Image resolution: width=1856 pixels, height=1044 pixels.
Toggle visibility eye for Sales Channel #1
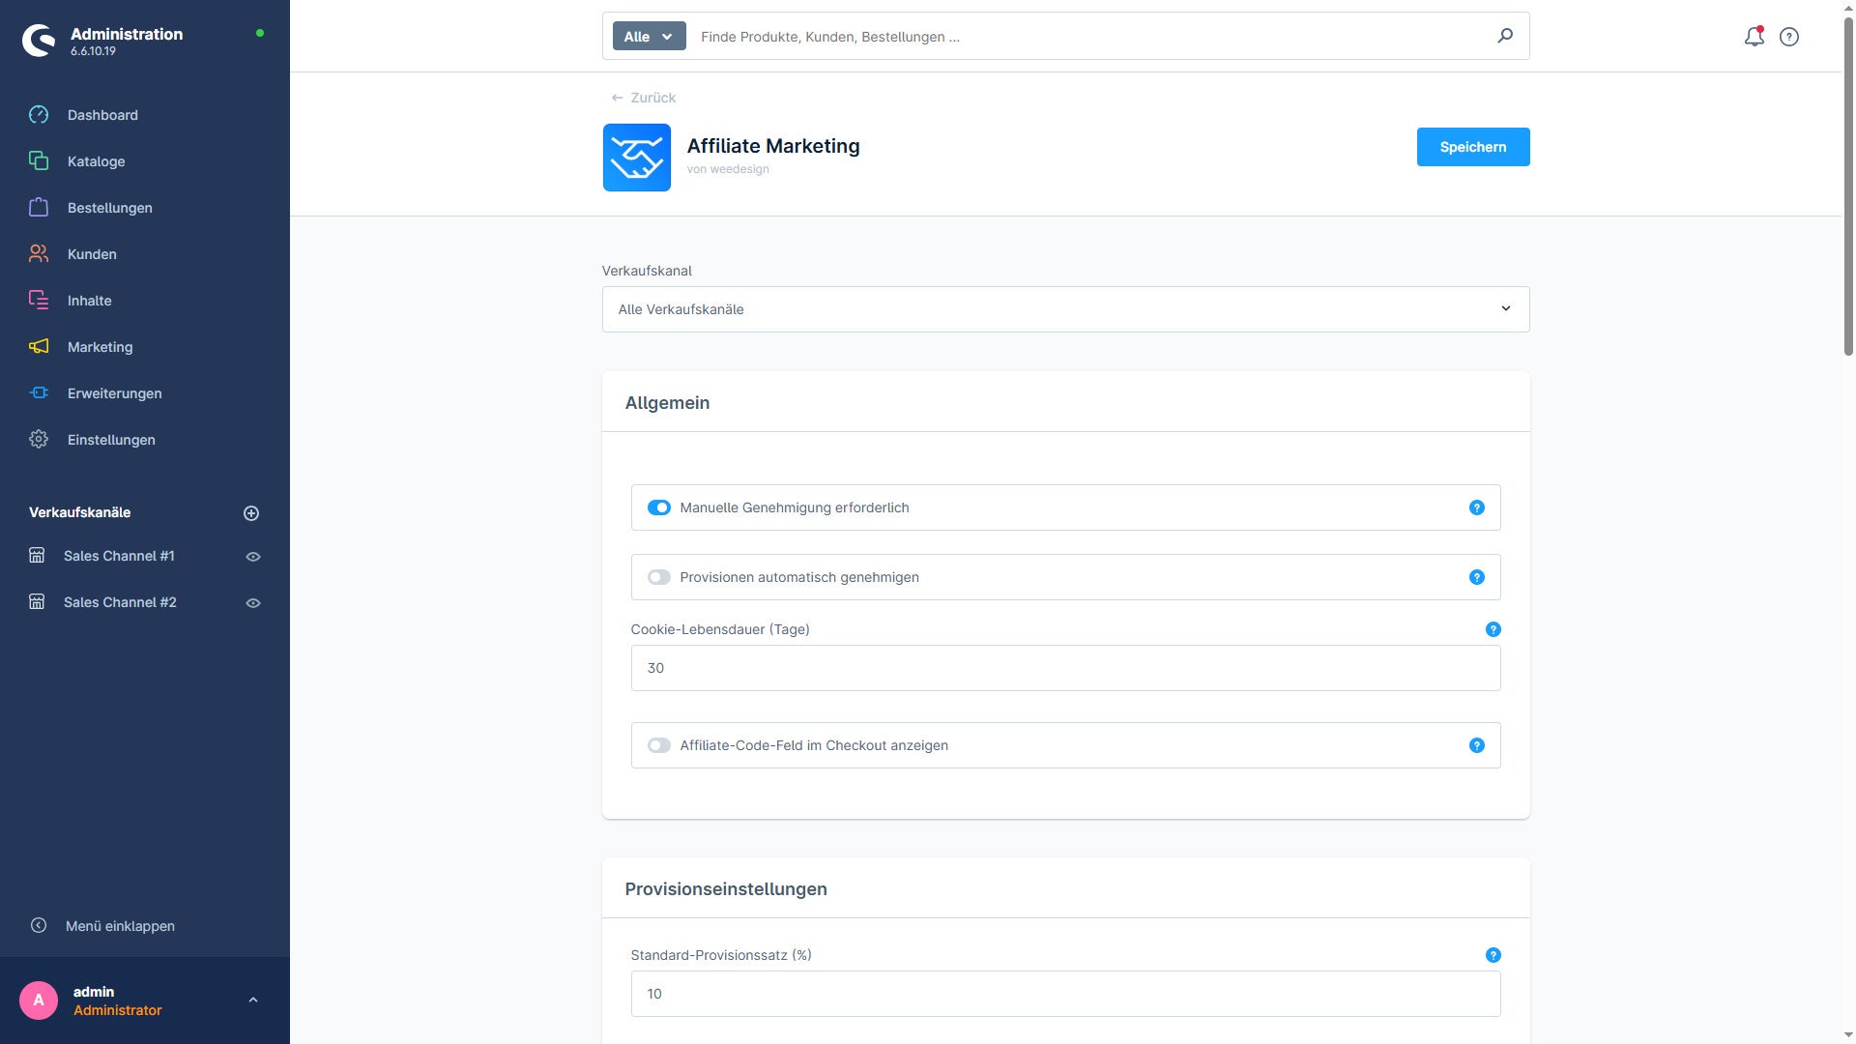tap(253, 557)
